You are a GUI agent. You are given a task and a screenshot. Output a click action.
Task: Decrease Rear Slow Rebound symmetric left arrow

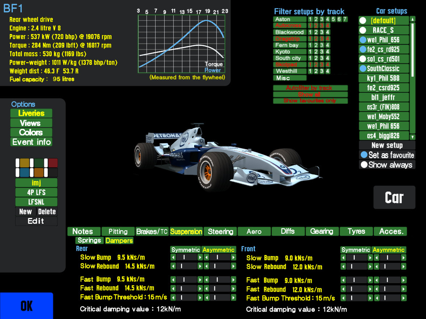point(173,266)
